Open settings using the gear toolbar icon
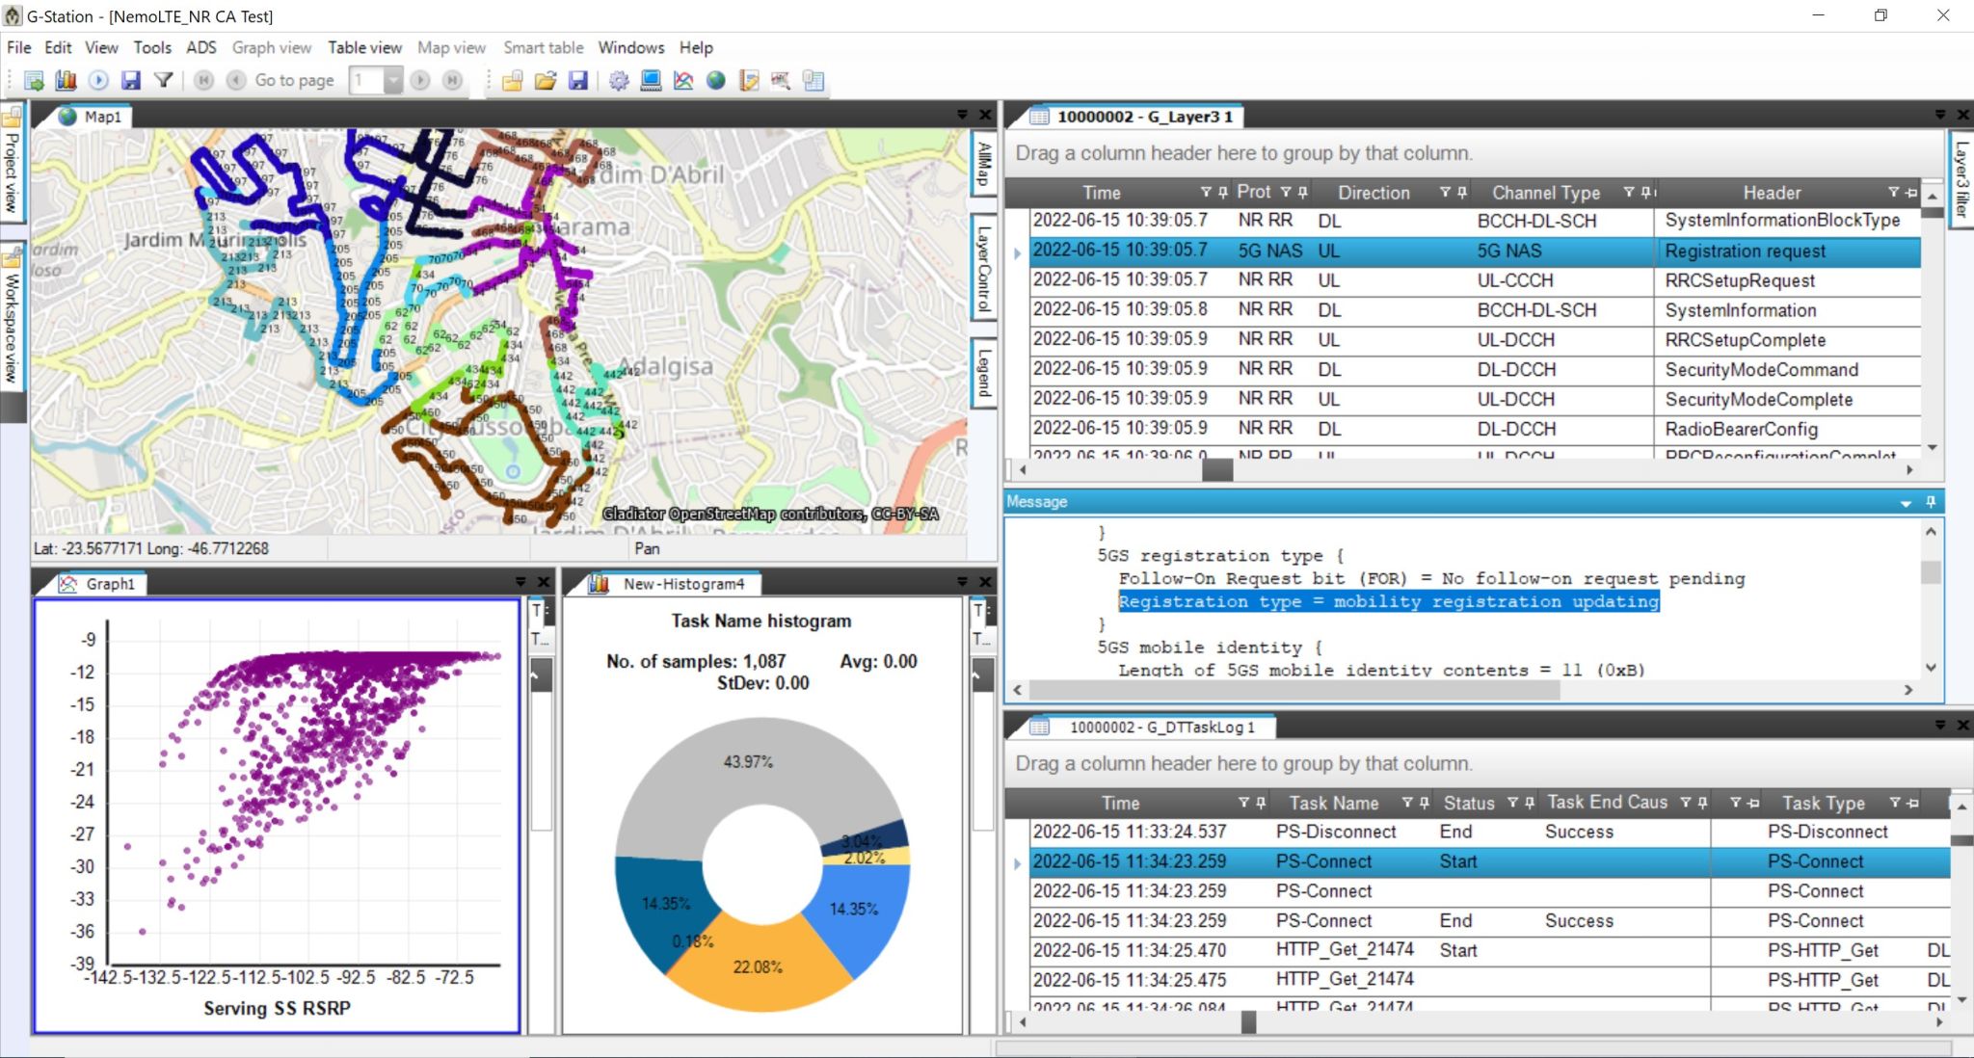Viewport: 1974px width, 1058px height. point(619,81)
